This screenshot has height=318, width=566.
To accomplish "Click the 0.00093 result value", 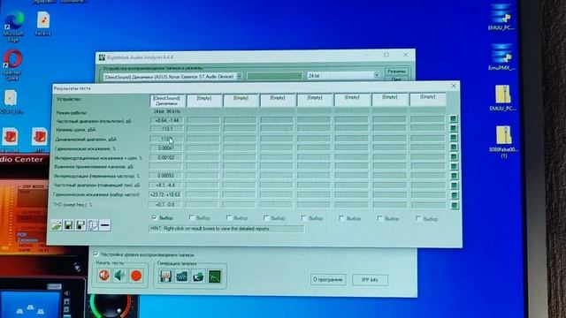I will click(166, 176).
